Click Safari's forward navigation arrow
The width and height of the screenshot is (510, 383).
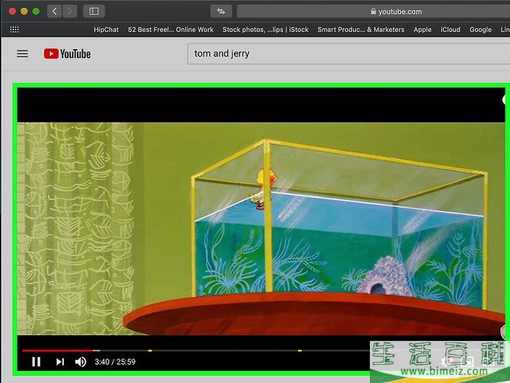[69, 11]
